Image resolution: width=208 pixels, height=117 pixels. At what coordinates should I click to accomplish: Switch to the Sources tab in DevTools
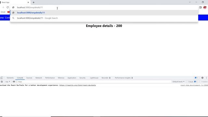[29, 78]
